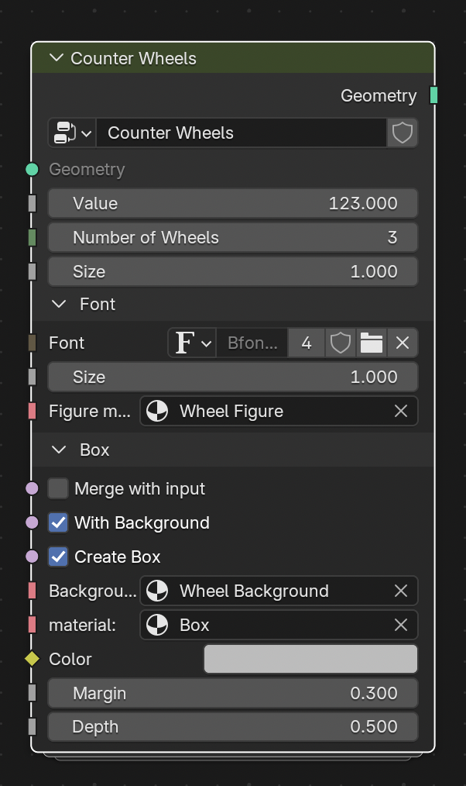Click the Merge with input boolean socket
The width and height of the screenshot is (466, 786).
point(32,488)
